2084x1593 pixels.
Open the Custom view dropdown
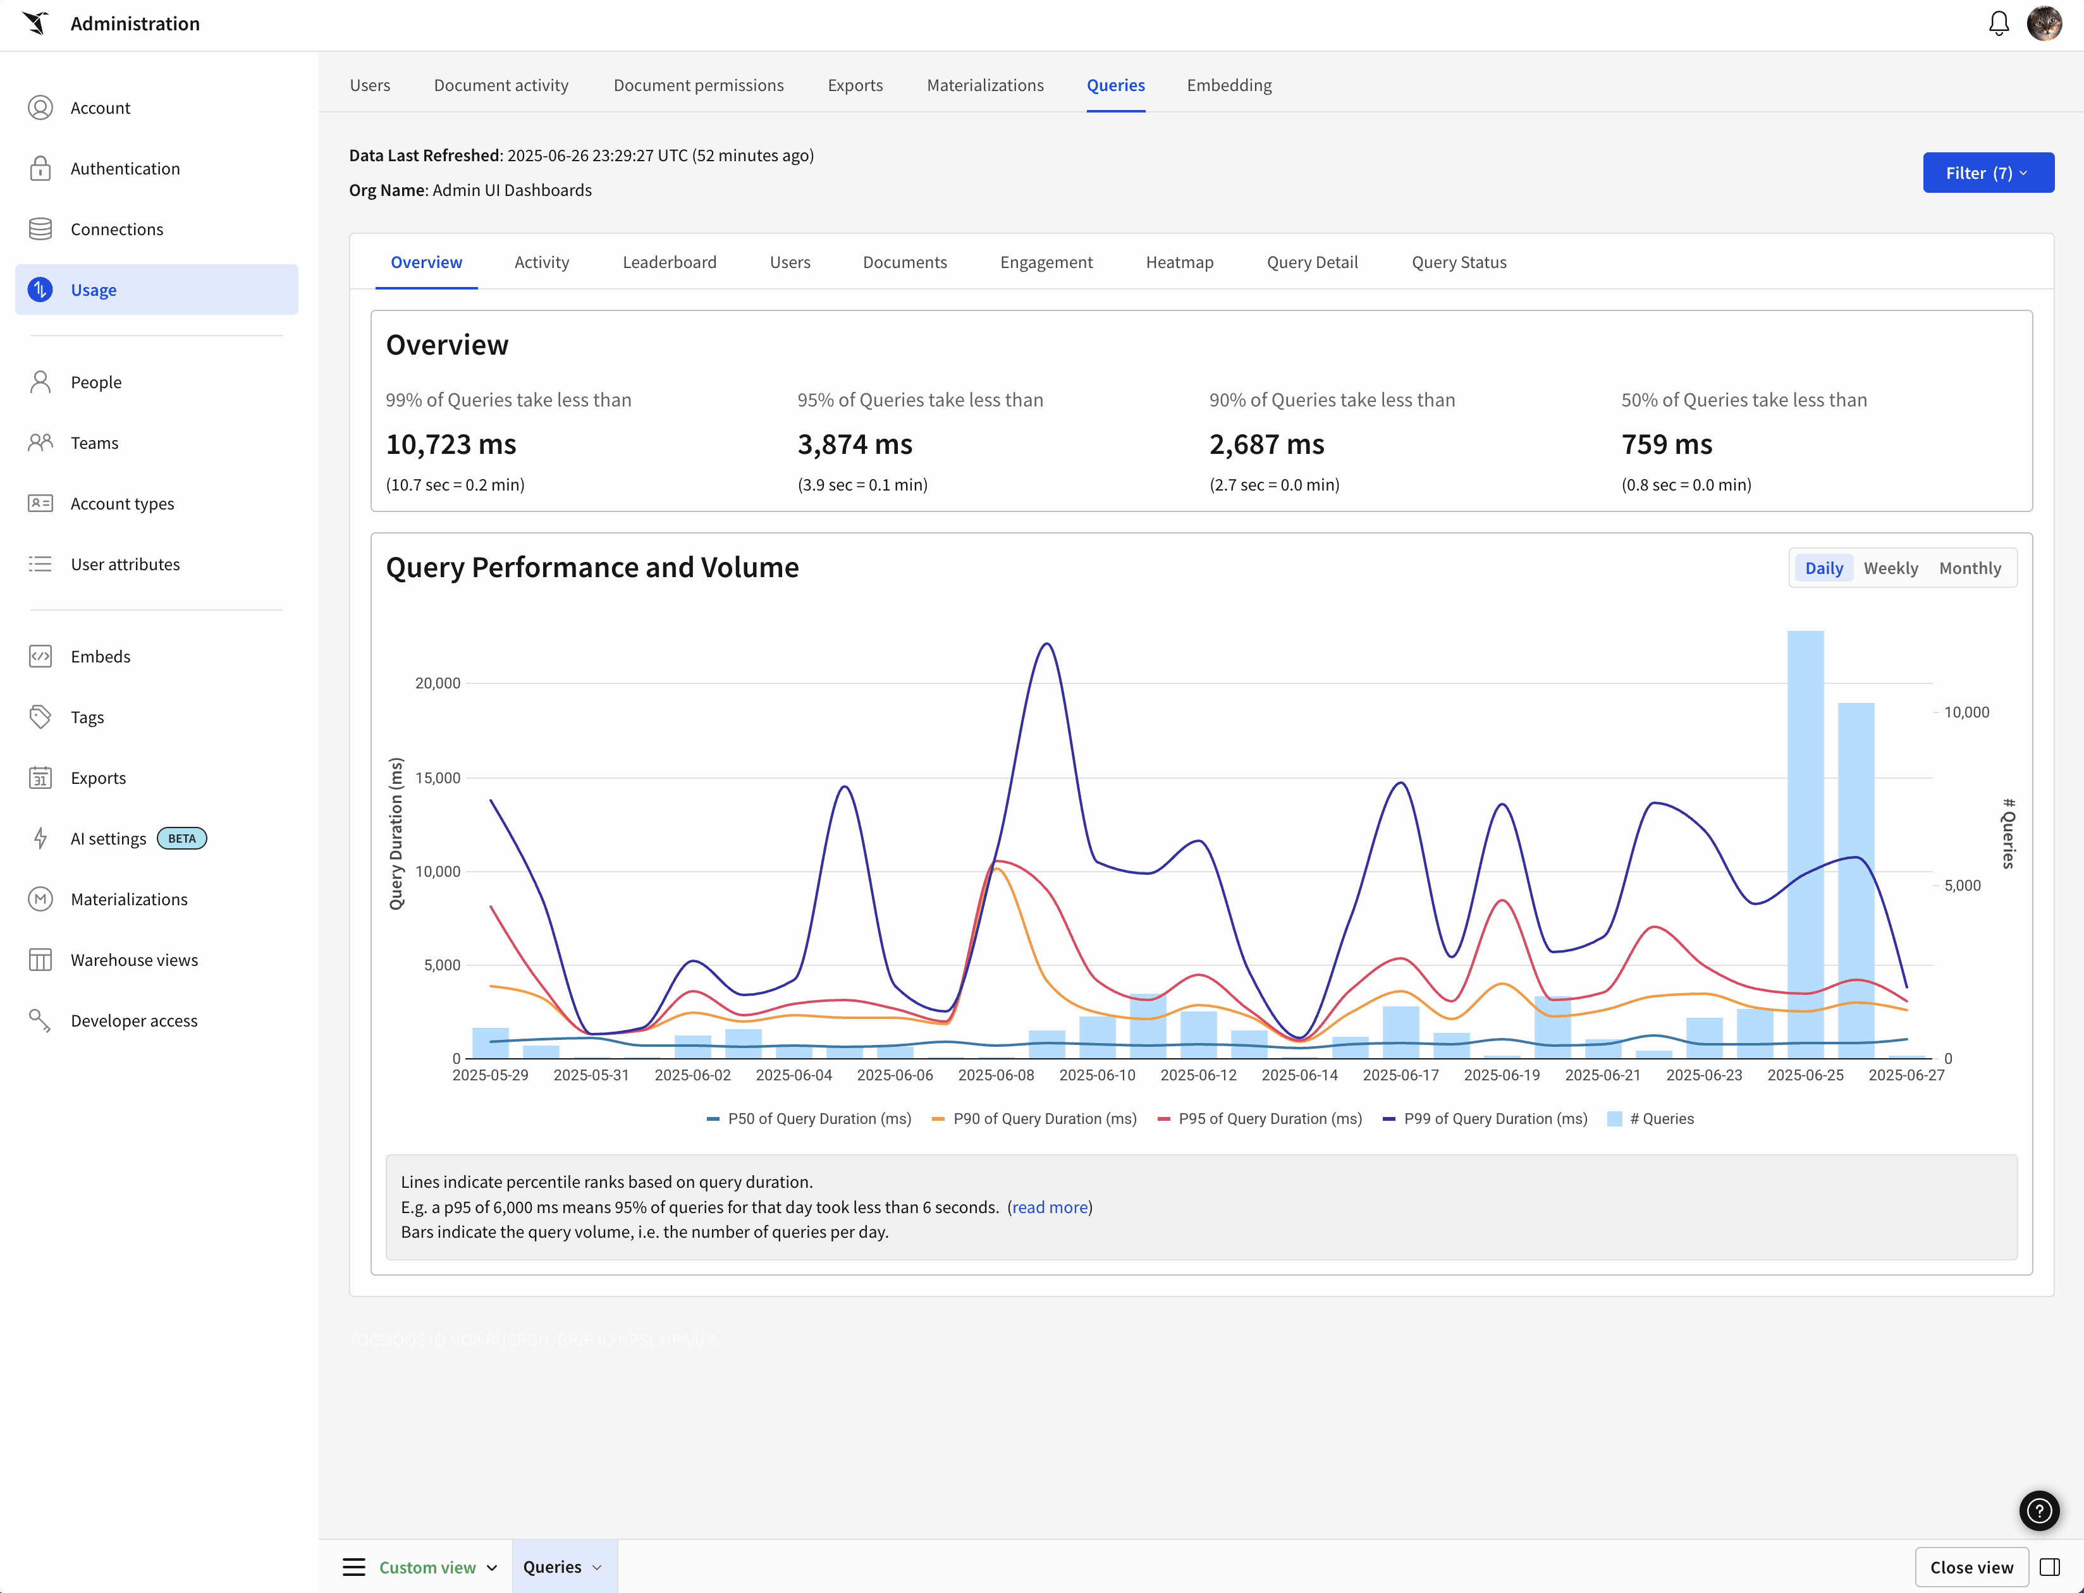click(x=438, y=1566)
